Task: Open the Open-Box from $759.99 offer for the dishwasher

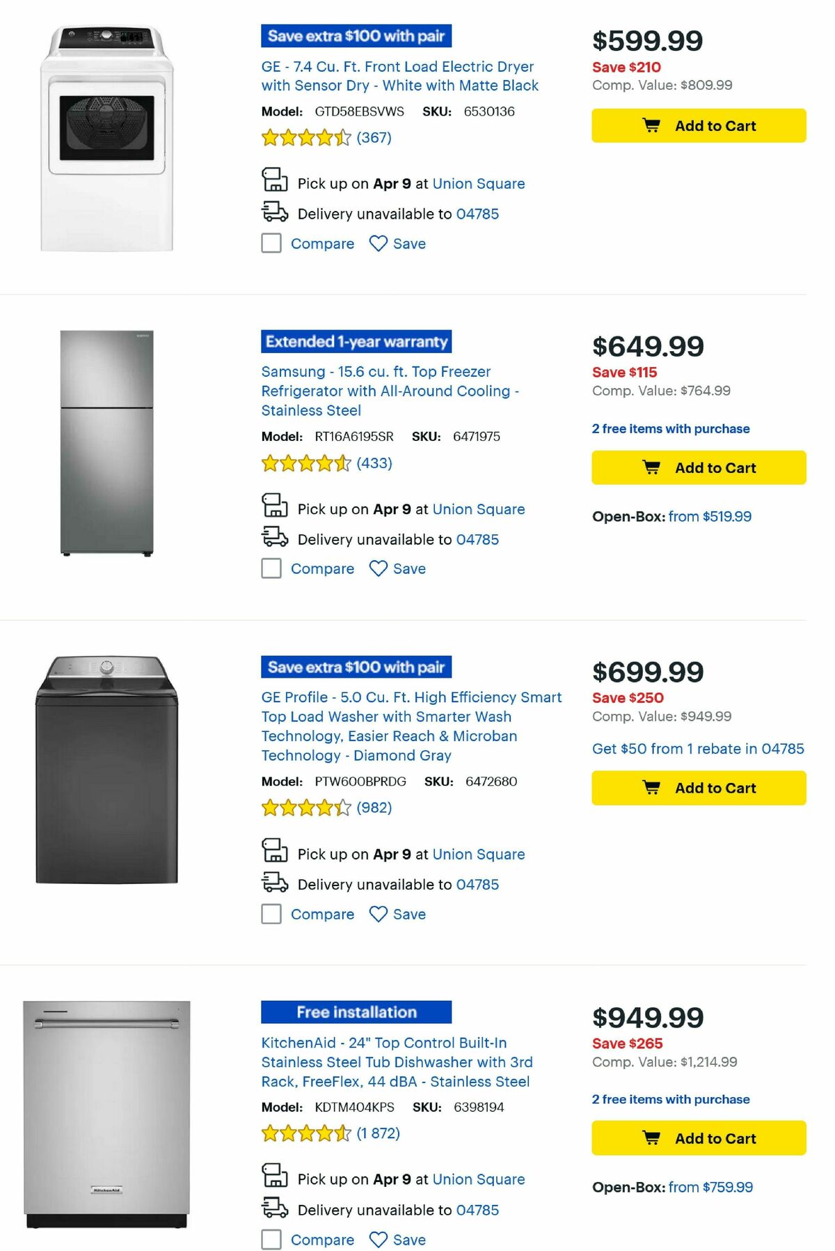Action: (x=711, y=1186)
